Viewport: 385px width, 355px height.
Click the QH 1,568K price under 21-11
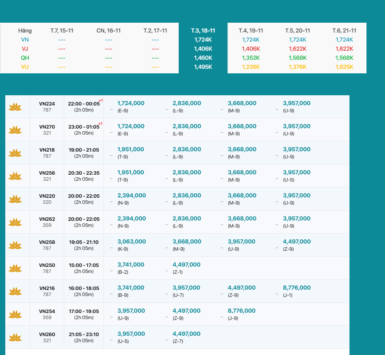(344, 58)
